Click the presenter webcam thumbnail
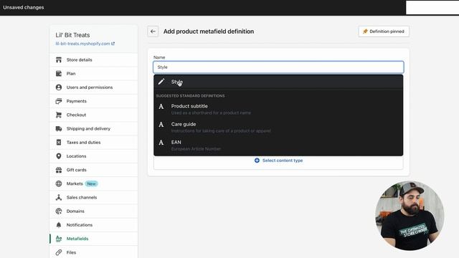The image size is (459, 258). point(410,216)
